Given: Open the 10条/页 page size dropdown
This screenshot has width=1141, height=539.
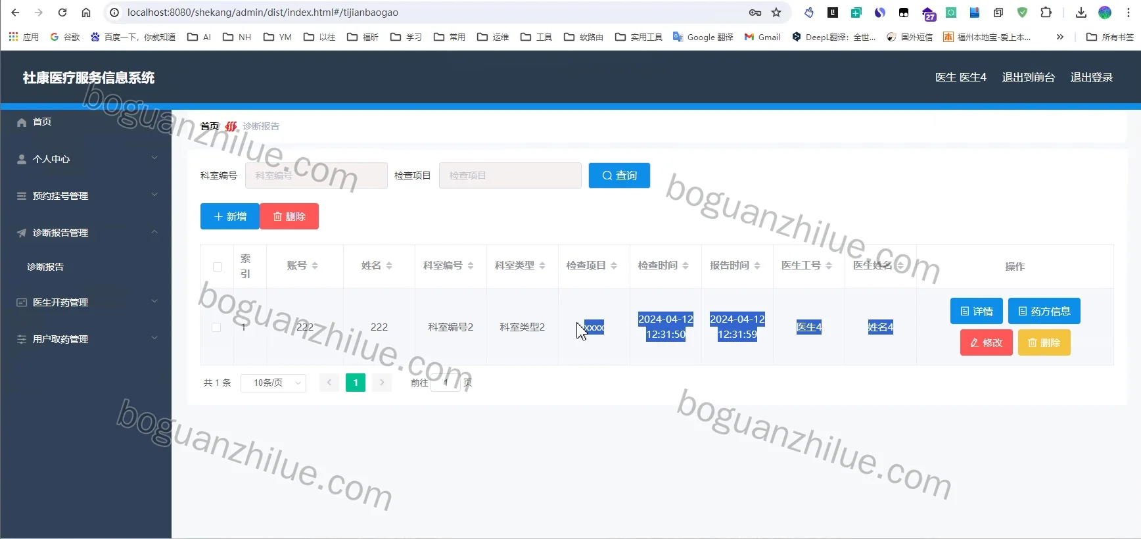Looking at the screenshot, I should pos(273,383).
